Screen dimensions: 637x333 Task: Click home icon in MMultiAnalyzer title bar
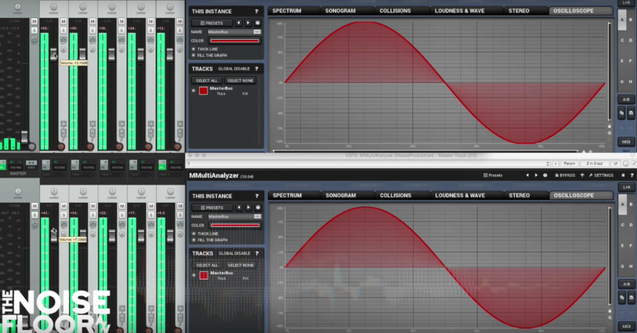(x=623, y=175)
